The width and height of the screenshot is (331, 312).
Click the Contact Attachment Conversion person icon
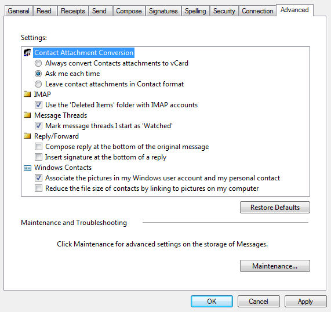pyautogui.click(x=27, y=53)
